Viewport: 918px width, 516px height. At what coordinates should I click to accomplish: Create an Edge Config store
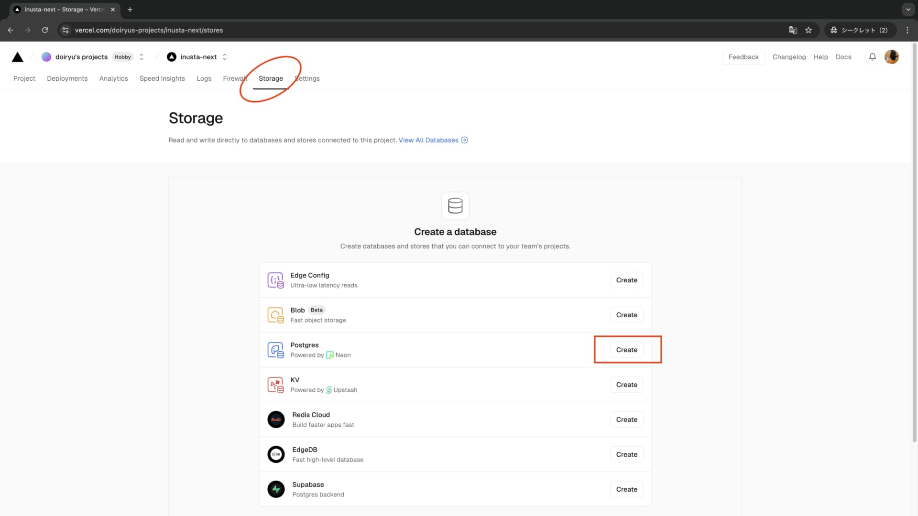click(626, 280)
